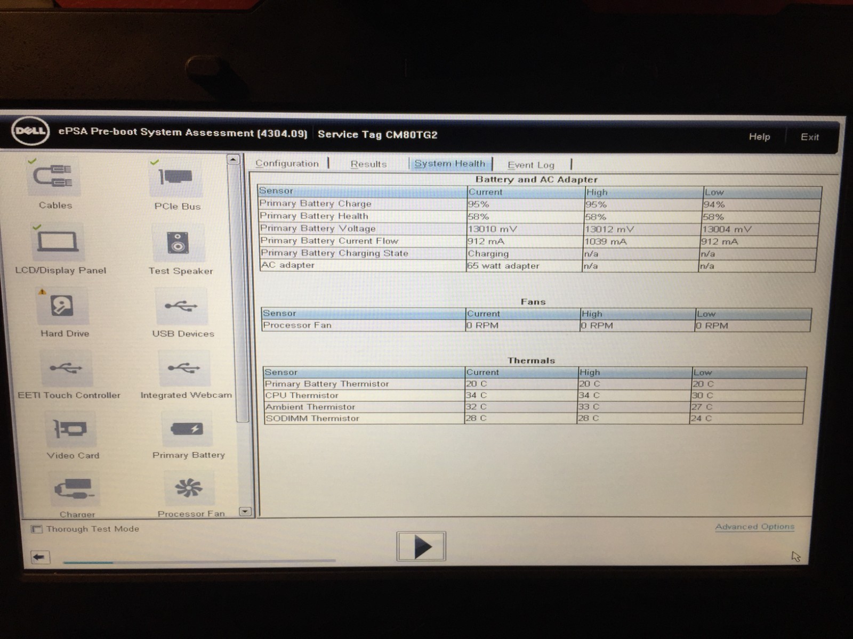This screenshot has height=639, width=853.
Task: Open the Help menu
Action: tap(759, 137)
